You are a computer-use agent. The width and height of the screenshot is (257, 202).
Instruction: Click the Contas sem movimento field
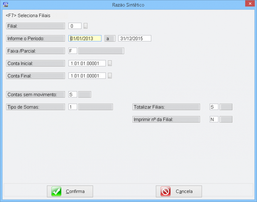(73, 95)
